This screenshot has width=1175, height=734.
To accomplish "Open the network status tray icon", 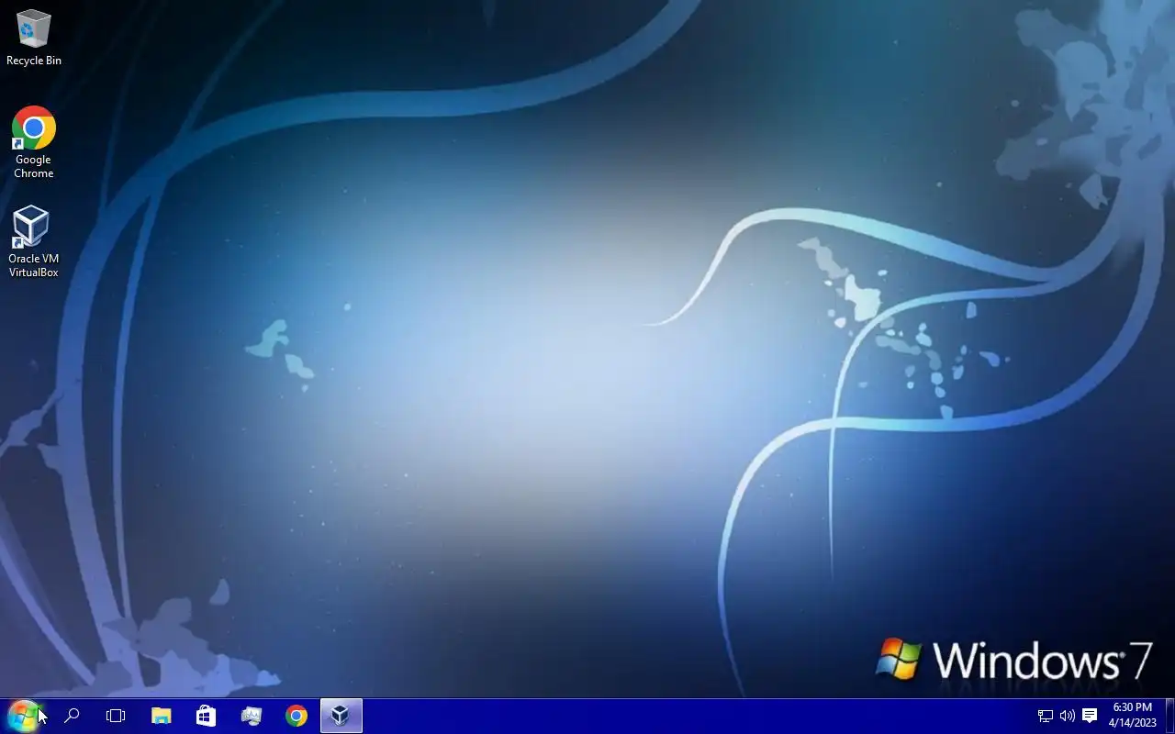I will (x=1045, y=716).
